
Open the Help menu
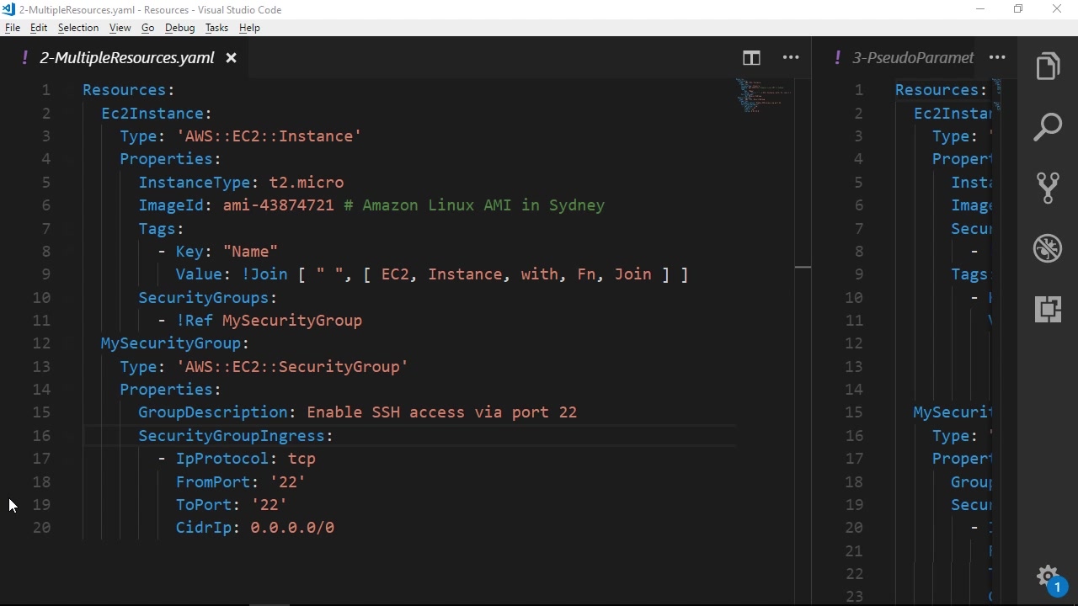coord(250,28)
